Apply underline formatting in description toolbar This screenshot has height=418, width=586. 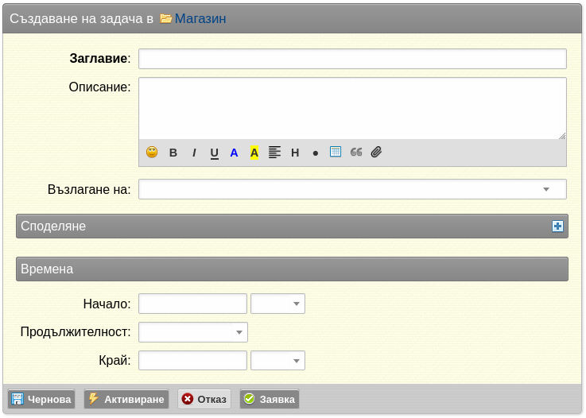coord(214,153)
